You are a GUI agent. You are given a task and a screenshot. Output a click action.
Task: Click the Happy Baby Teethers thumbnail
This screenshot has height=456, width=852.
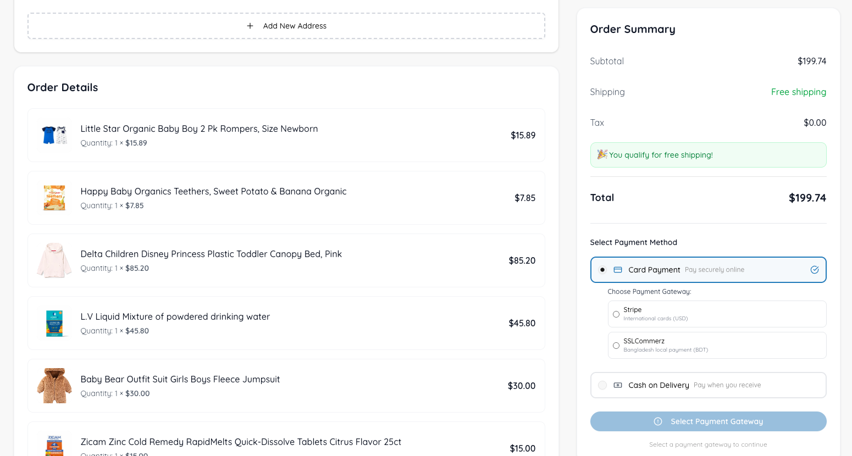54,197
